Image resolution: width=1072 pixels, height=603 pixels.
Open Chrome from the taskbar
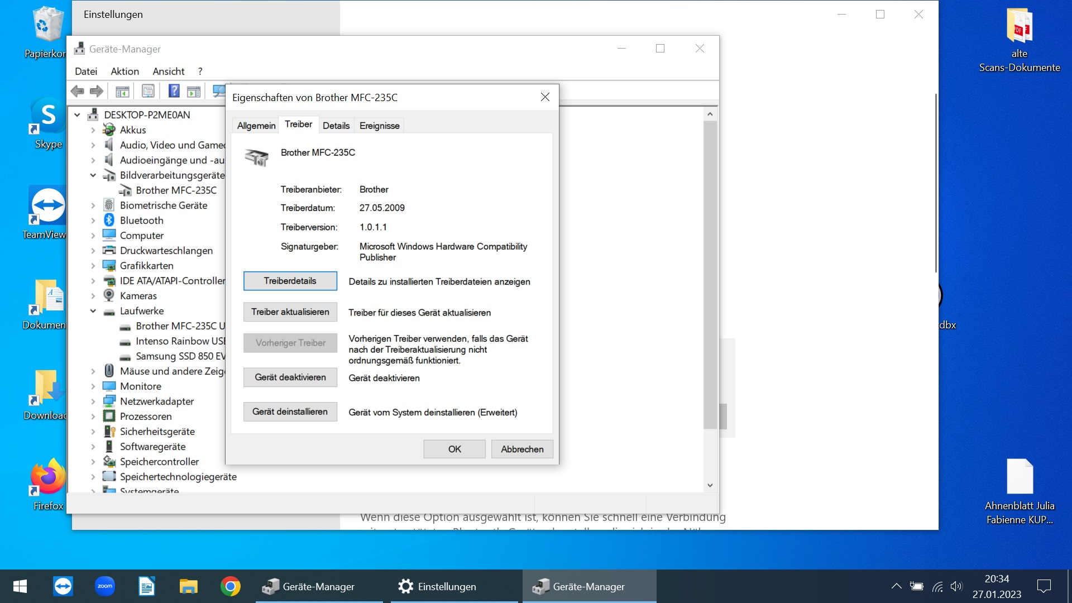pyautogui.click(x=230, y=586)
